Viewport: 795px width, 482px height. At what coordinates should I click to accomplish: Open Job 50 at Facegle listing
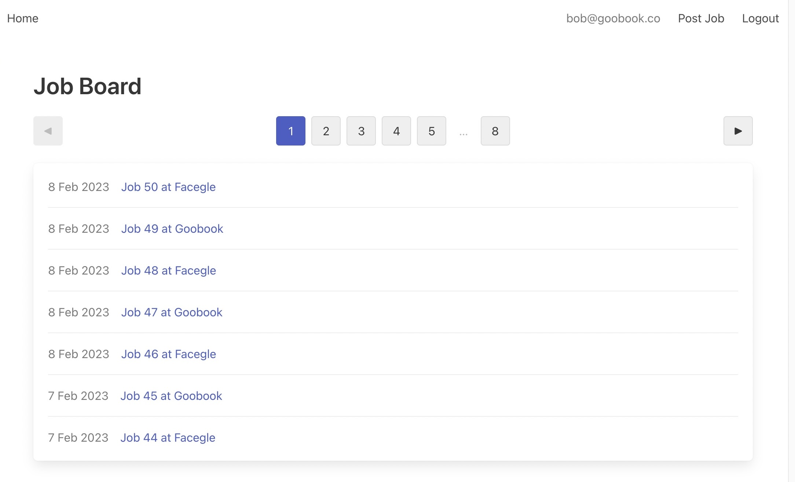point(168,187)
